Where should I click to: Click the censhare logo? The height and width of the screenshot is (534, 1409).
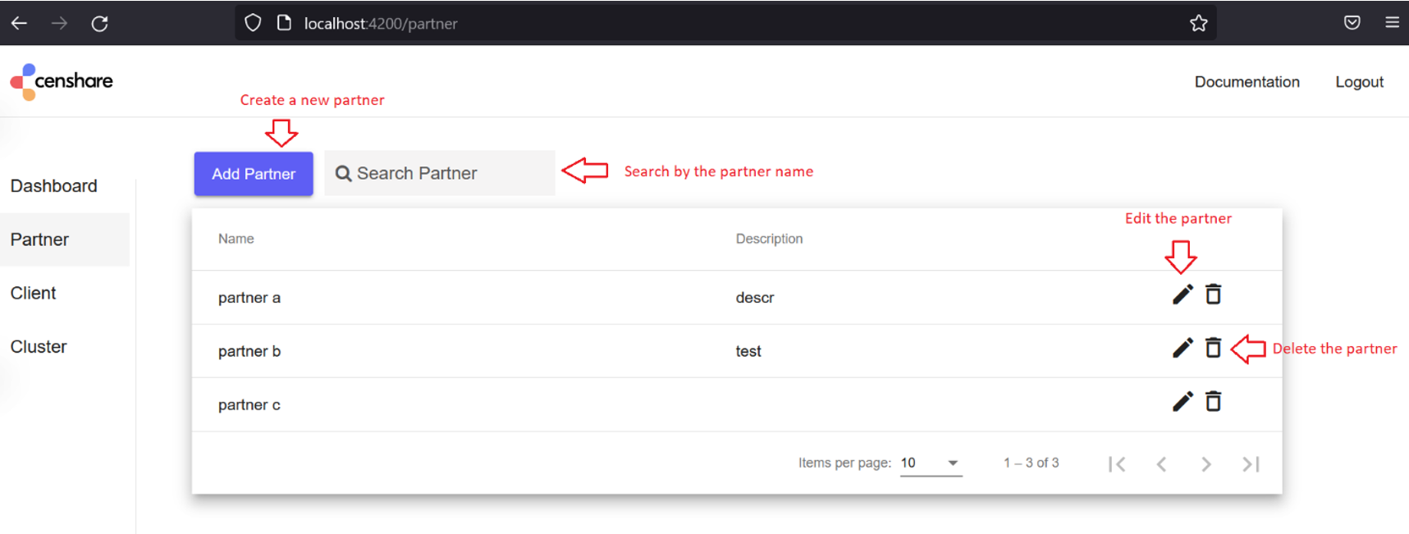pos(62,81)
